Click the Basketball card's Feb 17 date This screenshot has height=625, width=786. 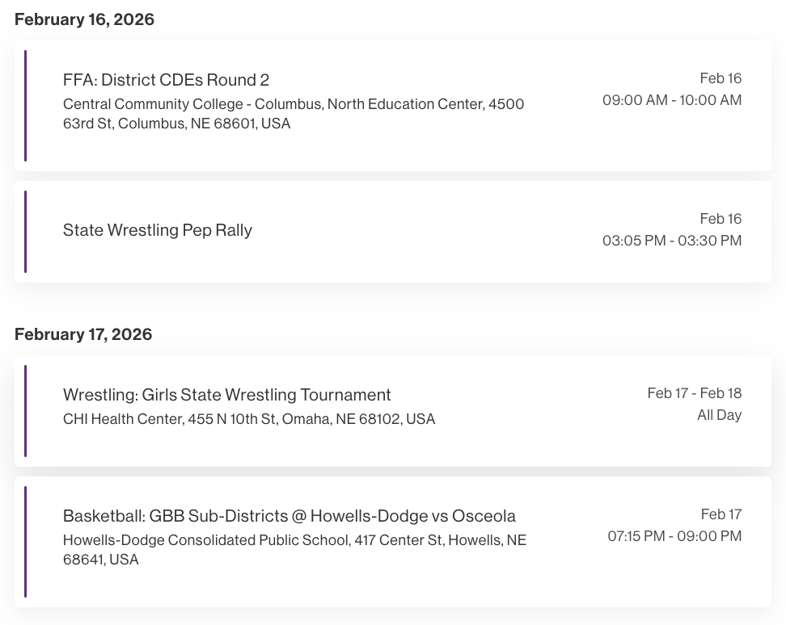point(720,514)
